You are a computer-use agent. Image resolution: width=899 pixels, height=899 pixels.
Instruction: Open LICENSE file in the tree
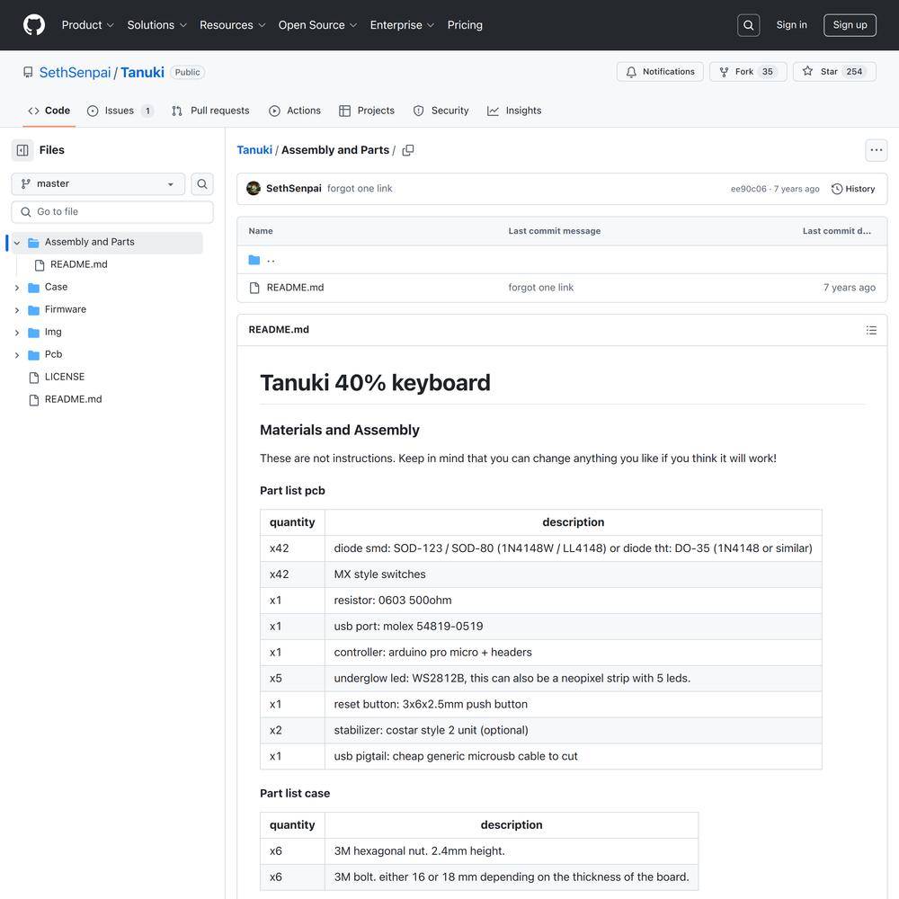click(64, 378)
